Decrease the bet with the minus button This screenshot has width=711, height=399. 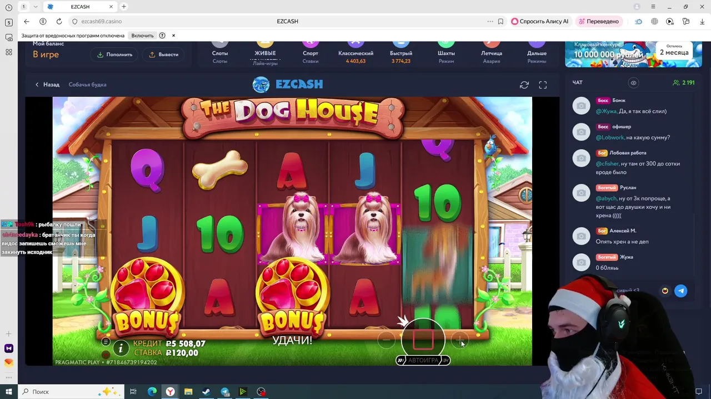(387, 340)
